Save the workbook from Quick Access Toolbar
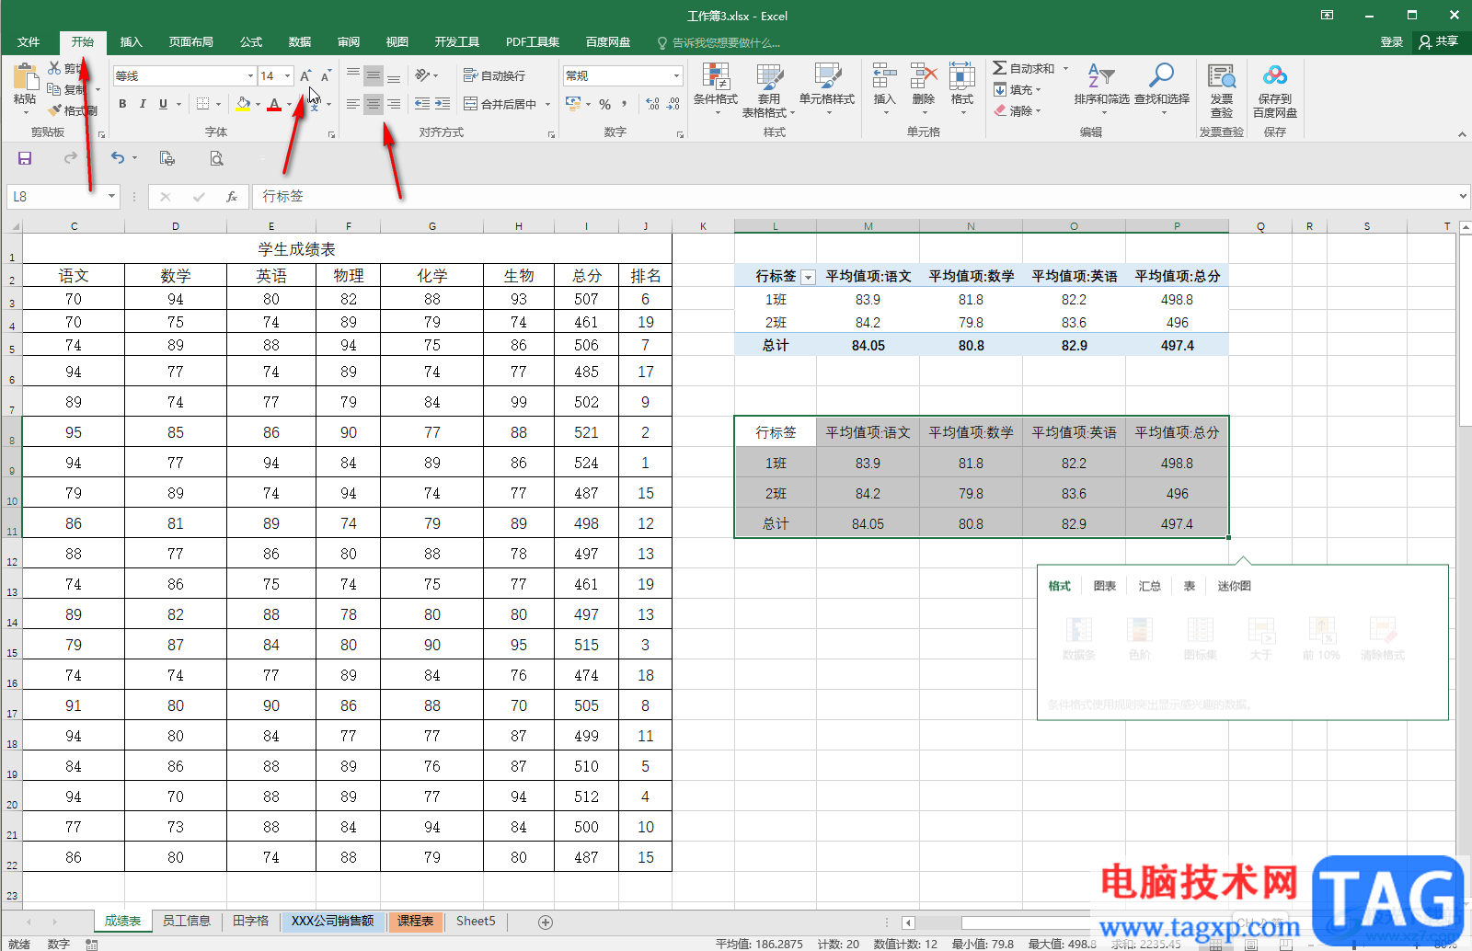Viewport: 1472px width, 951px height. (x=25, y=158)
